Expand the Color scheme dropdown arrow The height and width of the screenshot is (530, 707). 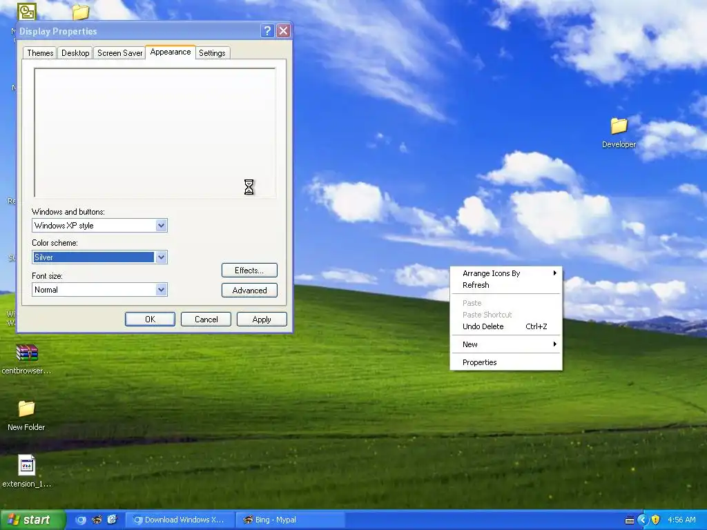[x=161, y=257]
